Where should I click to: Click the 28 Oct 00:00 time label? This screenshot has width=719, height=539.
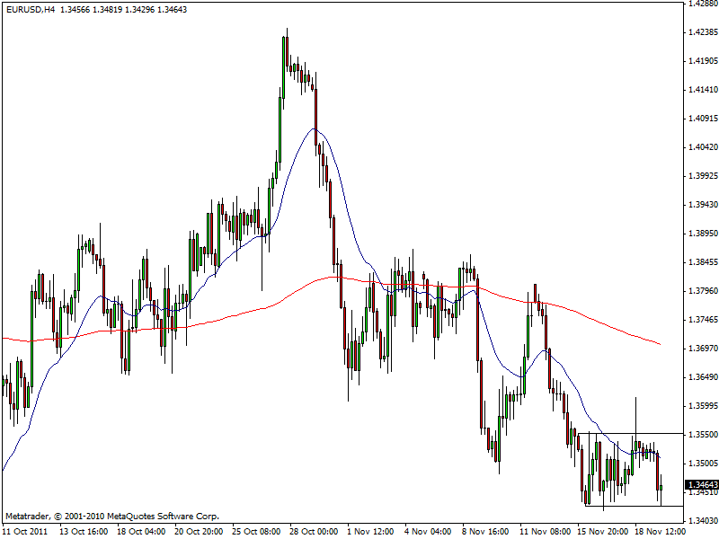point(315,531)
